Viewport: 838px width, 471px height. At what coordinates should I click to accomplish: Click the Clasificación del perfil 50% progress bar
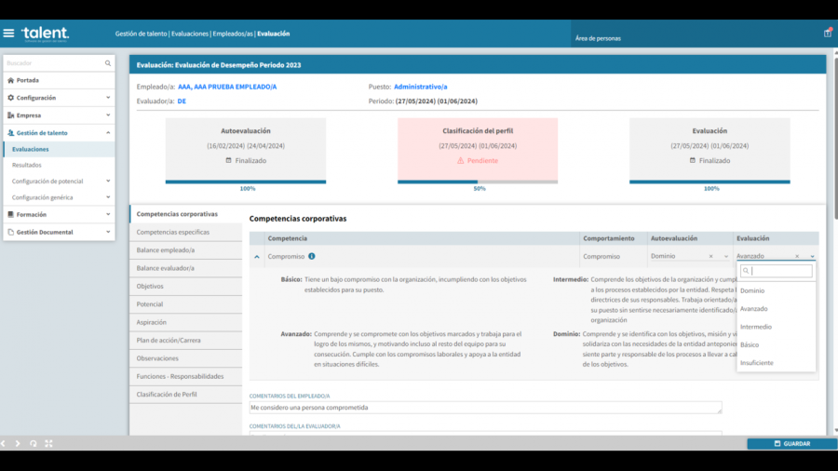[x=478, y=182]
